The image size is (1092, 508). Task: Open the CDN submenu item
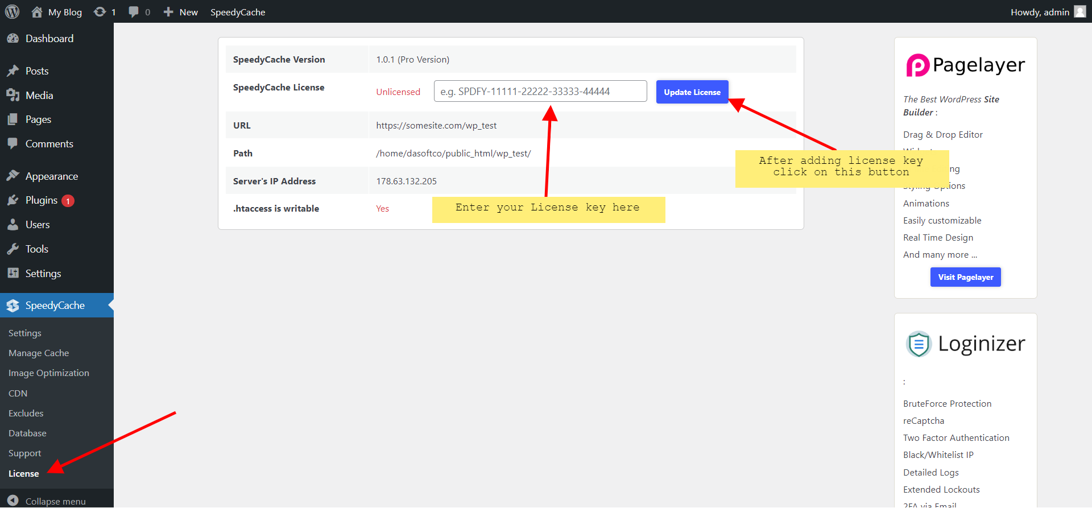point(18,393)
